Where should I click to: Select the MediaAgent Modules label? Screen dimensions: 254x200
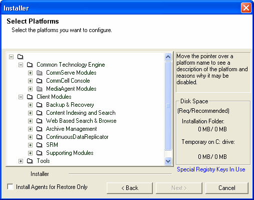(x=71, y=89)
